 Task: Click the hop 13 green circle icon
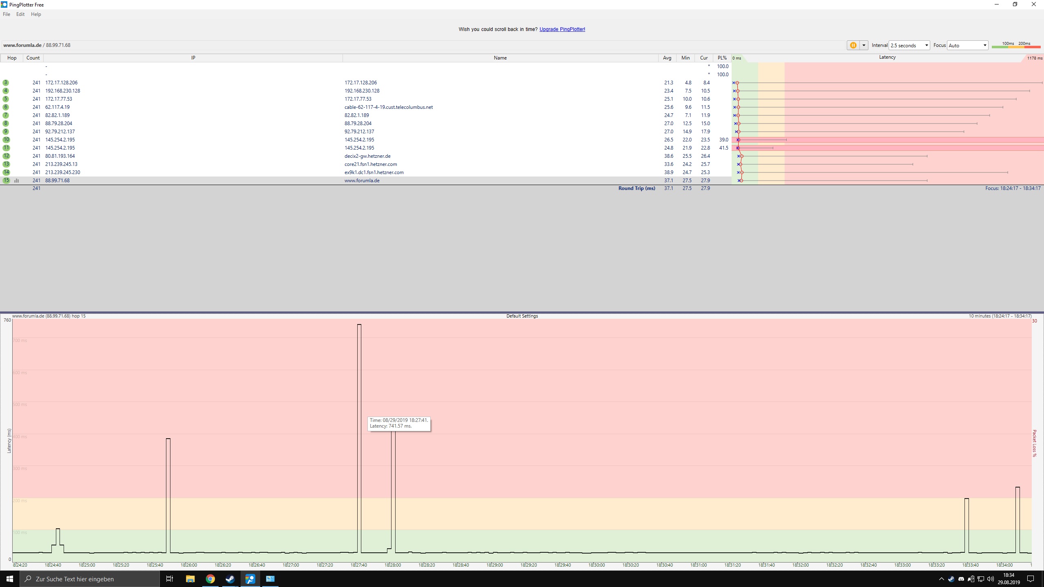pos(6,164)
